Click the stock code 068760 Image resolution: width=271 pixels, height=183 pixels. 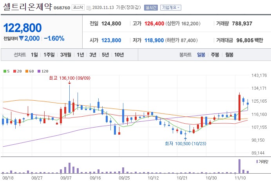[x=62, y=8]
